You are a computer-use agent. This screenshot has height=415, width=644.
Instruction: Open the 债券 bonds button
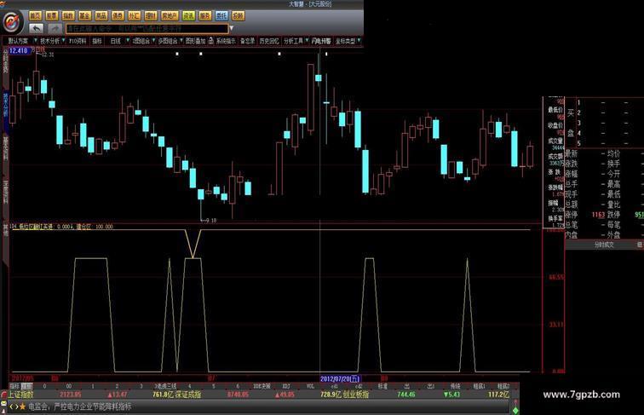point(118,16)
